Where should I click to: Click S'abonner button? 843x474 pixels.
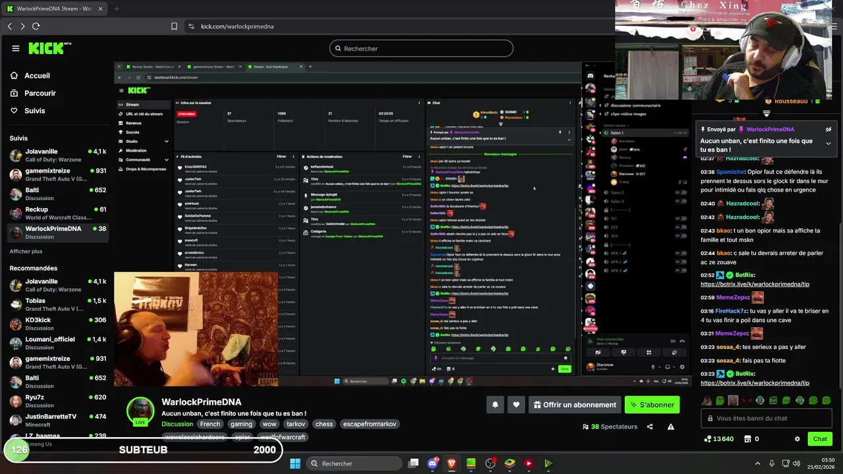652,405
